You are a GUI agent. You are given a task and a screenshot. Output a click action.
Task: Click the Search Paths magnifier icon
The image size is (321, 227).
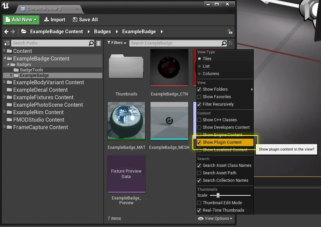click(91, 43)
